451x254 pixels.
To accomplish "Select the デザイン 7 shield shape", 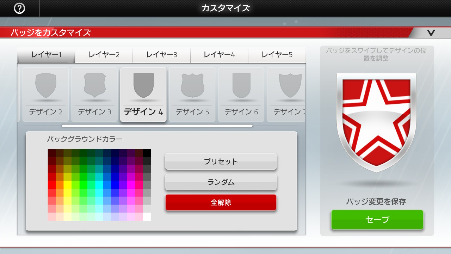I will (286, 95).
